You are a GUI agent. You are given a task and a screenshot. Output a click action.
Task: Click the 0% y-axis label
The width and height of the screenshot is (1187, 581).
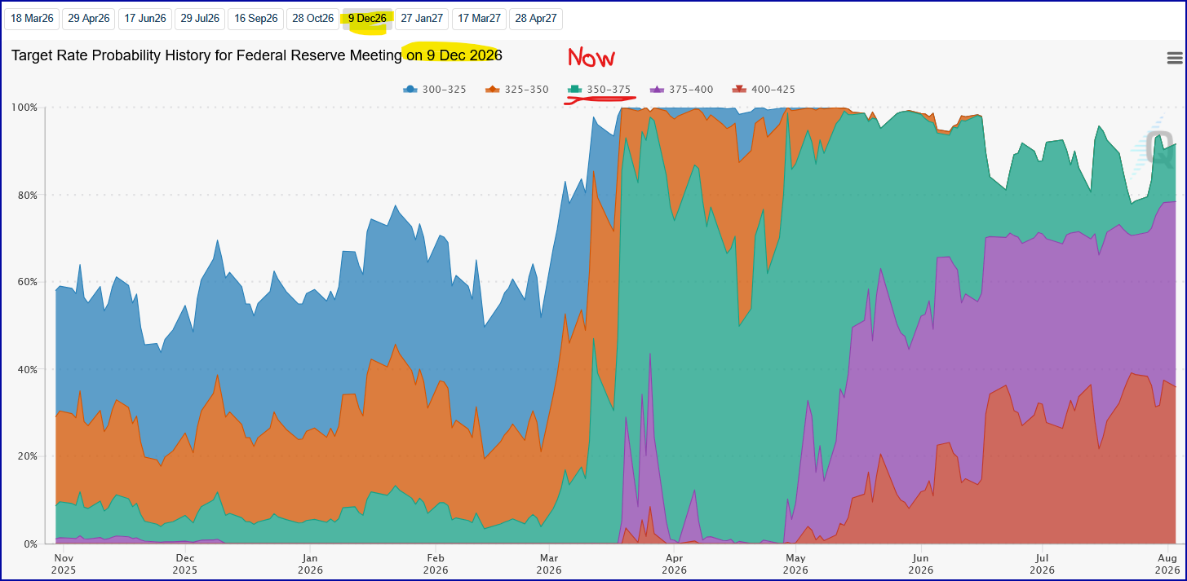point(30,544)
